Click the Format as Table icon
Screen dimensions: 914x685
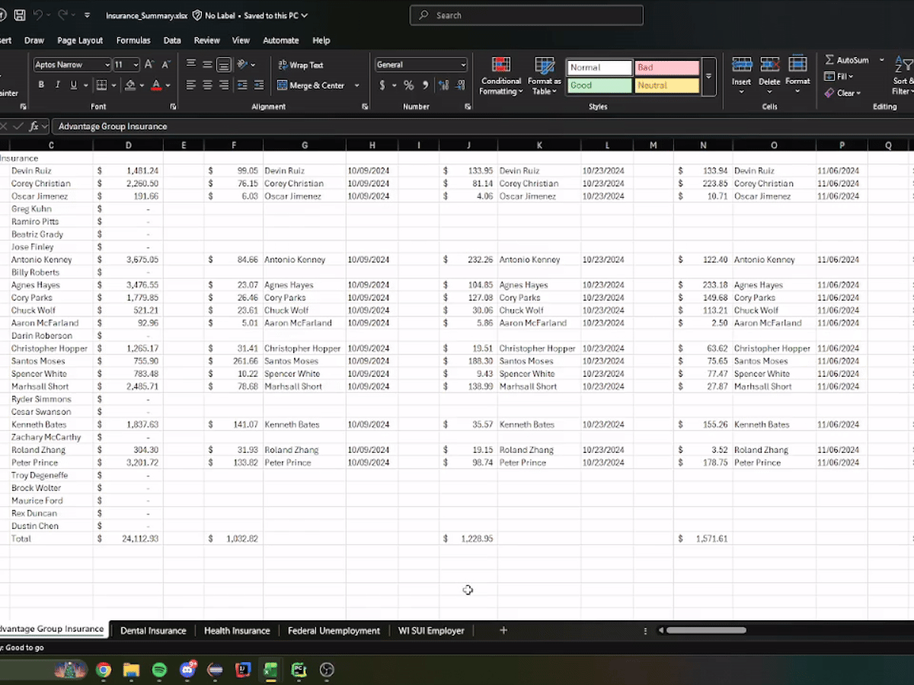click(544, 75)
